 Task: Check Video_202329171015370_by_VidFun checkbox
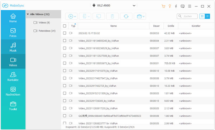pos(64,71)
